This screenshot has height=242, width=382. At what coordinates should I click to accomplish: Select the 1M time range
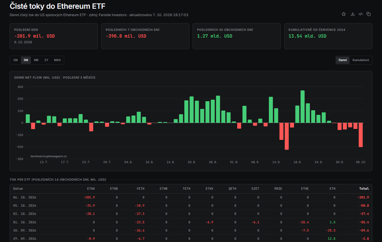16,60
